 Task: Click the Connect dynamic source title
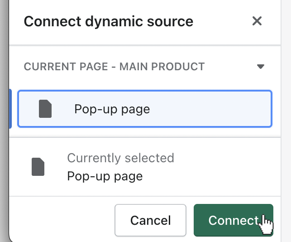(109, 22)
